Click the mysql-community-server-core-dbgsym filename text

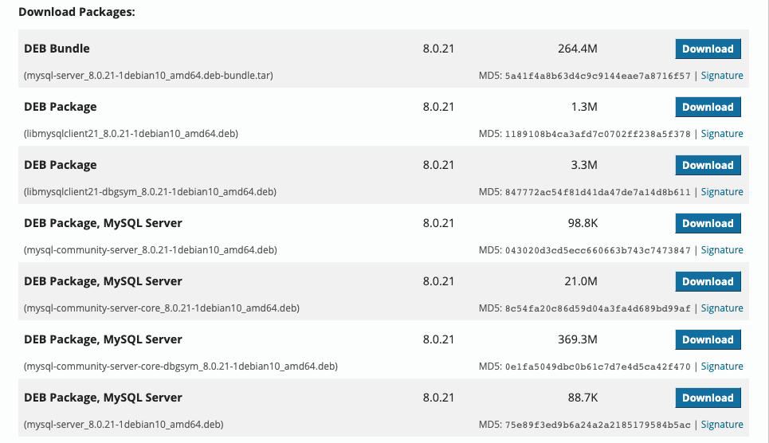[x=181, y=367]
